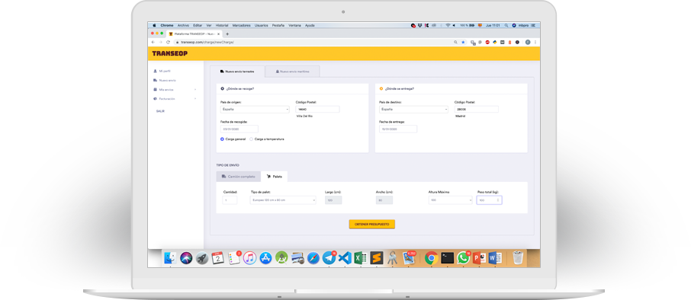Open the Trash in the dock

[519, 258]
